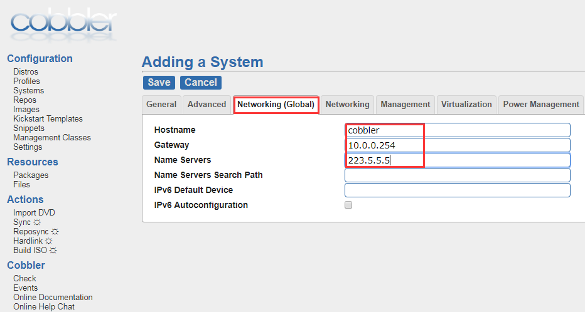The width and height of the screenshot is (585, 312).
Task: Run the Sync action
Action: pyautogui.click(x=21, y=222)
